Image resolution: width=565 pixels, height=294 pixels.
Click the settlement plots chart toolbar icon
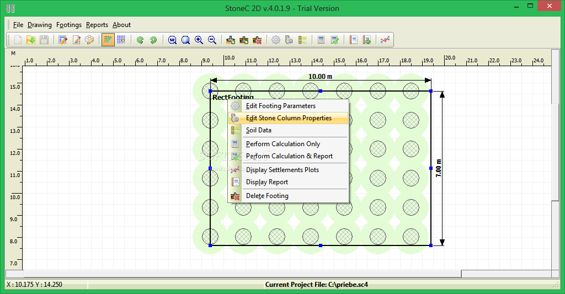click(385, 40)
